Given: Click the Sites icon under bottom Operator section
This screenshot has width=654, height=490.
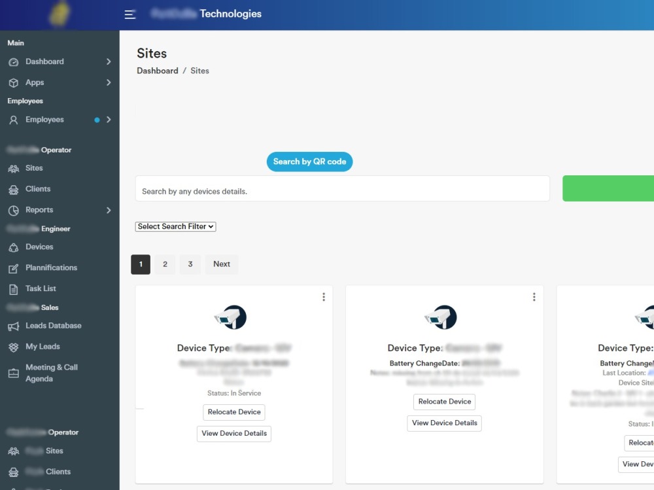Looking at the screenshot, I should pyautogui.click(x=13, y=451).
